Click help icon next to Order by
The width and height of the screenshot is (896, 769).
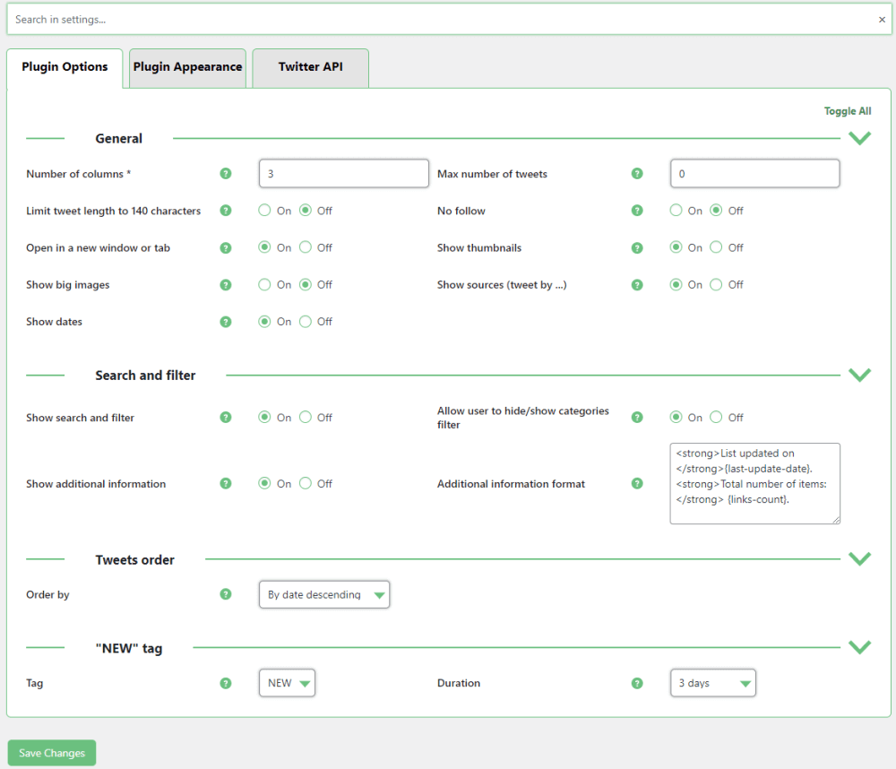point(226,594)
